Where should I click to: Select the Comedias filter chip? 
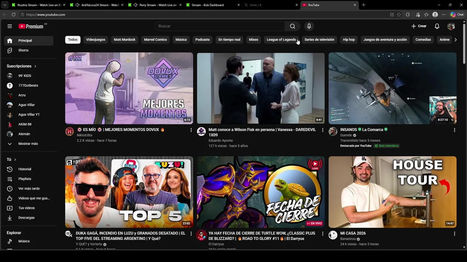423,40
